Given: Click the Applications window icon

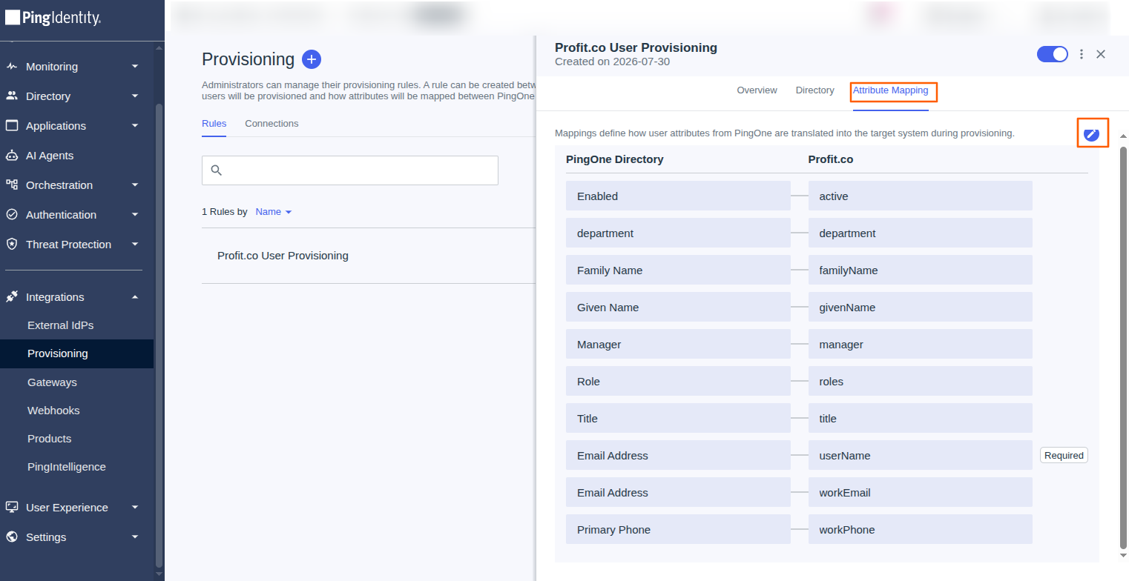Looking at the screenshot, I should [11, 125].
